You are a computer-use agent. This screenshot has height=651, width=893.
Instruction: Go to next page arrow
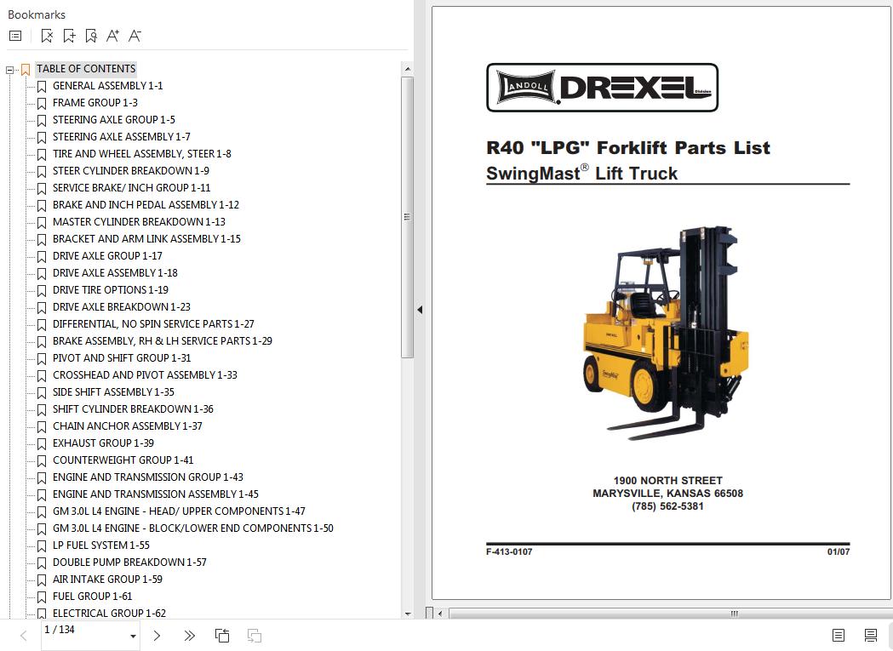pos(157,636)
